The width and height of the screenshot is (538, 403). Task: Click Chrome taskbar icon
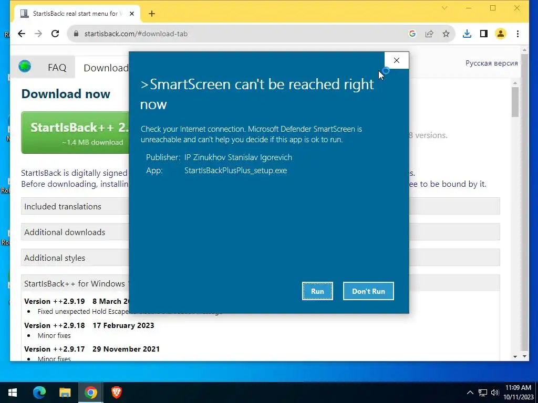(x=90, y=393)
